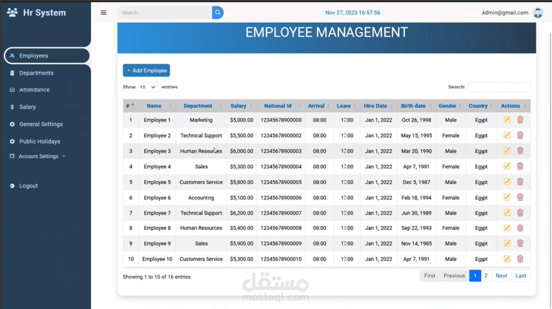
Task: Click the Salary dollar icon
Action: tap(12, 107)
